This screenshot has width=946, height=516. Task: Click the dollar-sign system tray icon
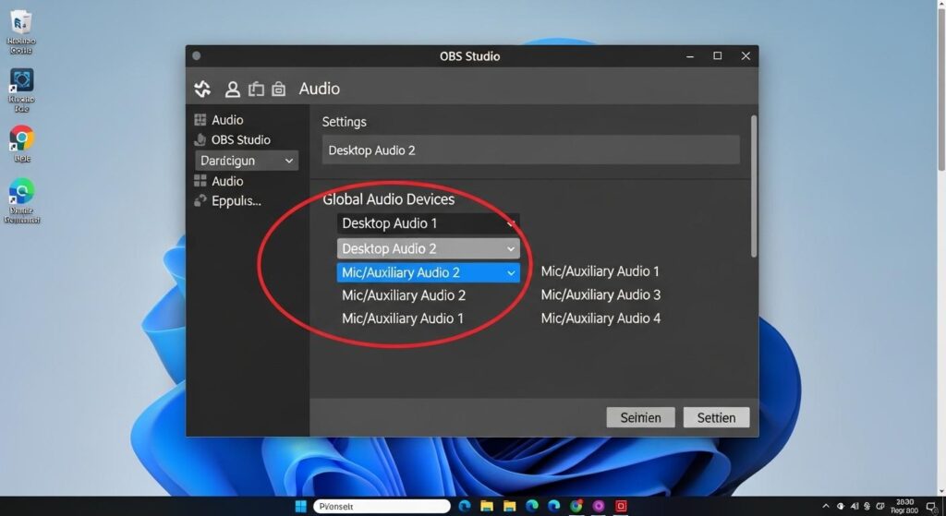point(867,507)
